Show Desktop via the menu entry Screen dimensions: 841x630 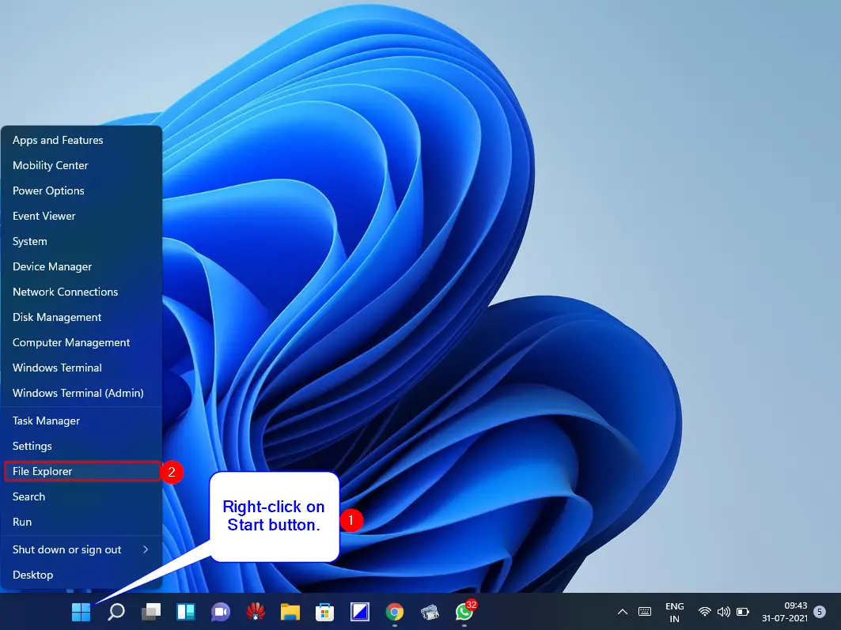coord(81,575)
